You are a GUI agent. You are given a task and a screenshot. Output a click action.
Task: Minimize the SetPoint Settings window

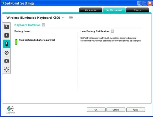[x=139, y=3]
